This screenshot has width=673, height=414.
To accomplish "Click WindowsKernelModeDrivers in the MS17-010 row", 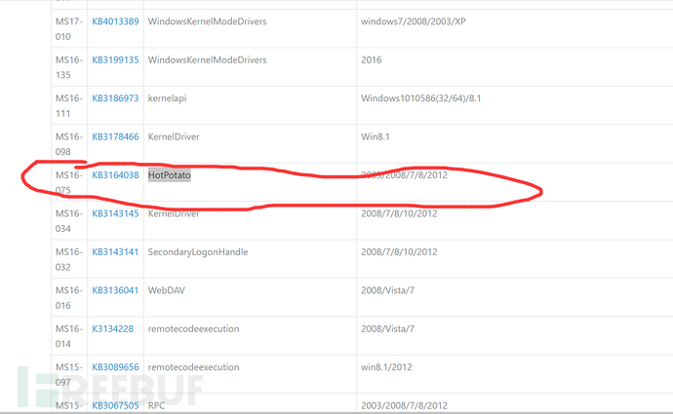I will (x=208, y=21).
